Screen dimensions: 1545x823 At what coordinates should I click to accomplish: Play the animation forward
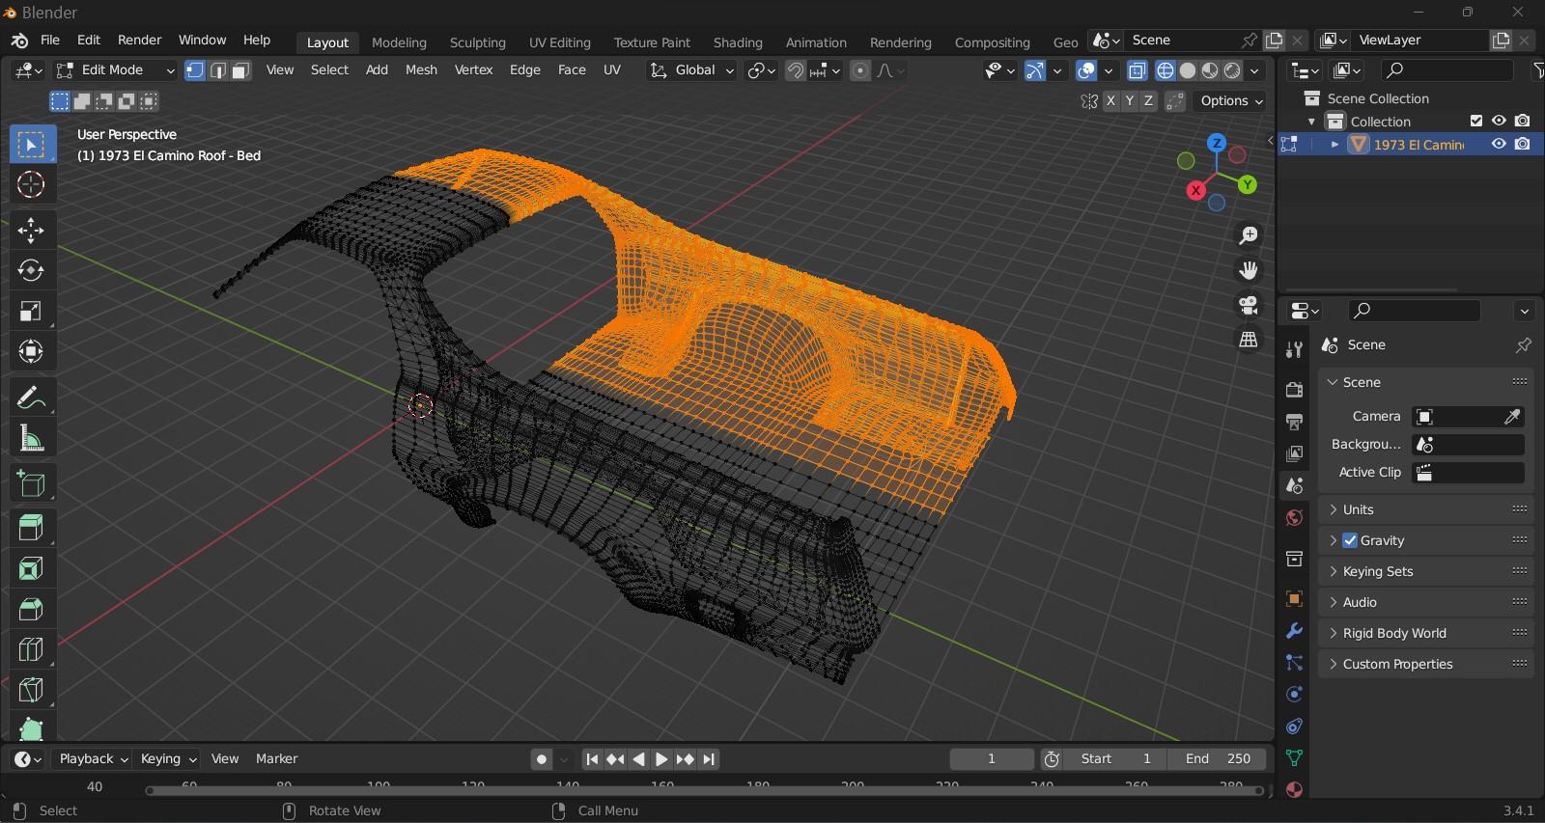point(661,759)
